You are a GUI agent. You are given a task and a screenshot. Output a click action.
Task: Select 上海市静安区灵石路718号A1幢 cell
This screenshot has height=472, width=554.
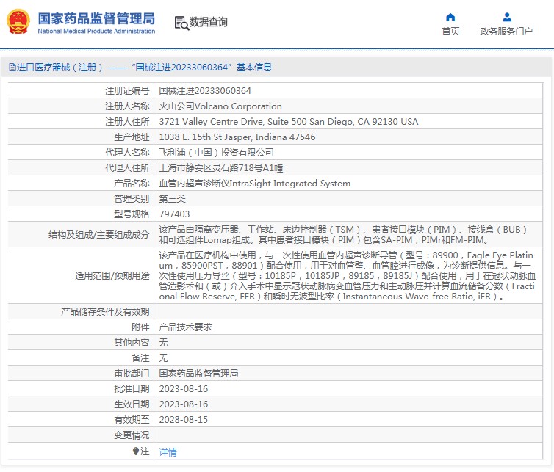coord(221,167)
